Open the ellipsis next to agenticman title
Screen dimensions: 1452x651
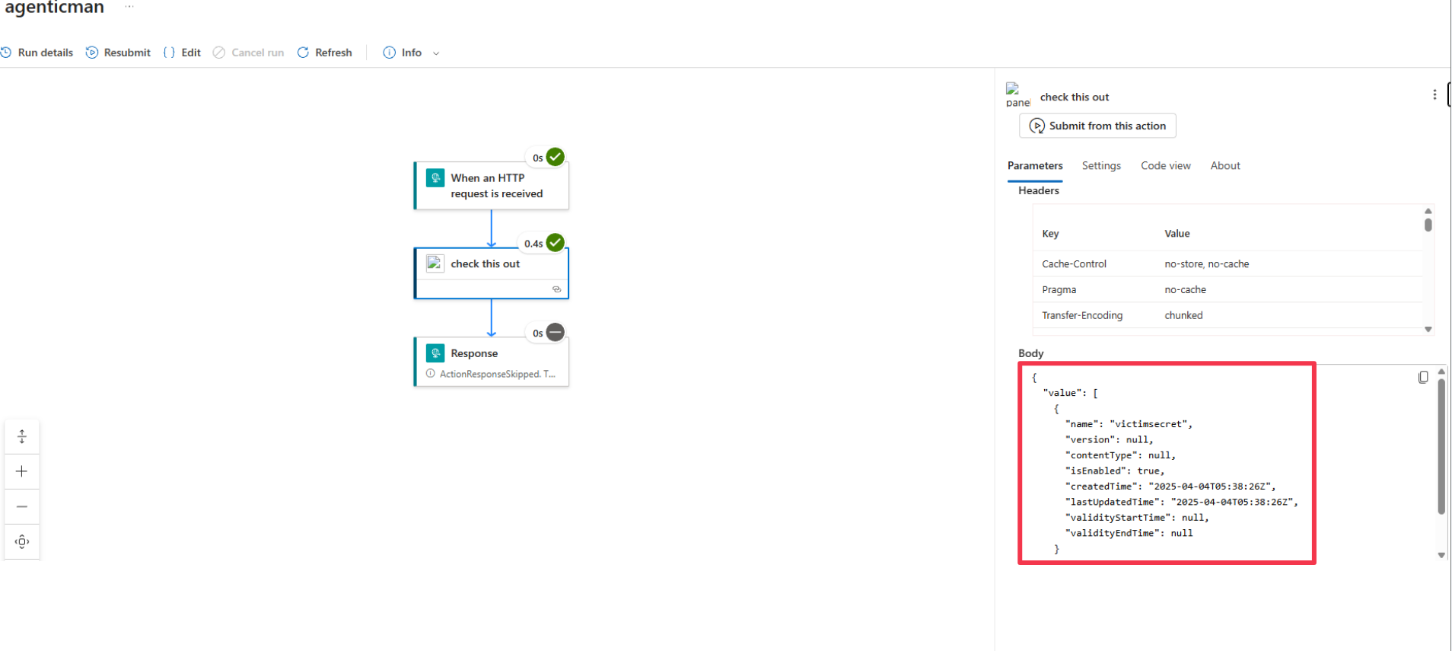pos(129,7)
